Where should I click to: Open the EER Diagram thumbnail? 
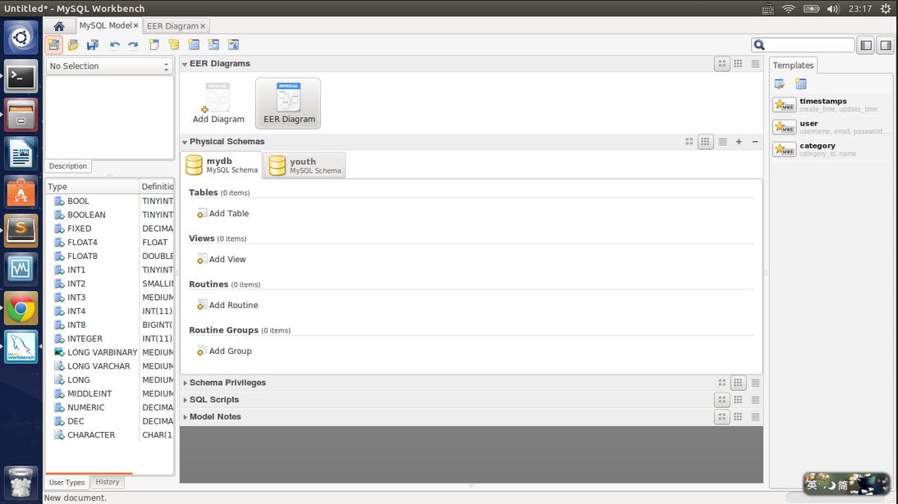[x=289, y=103]
